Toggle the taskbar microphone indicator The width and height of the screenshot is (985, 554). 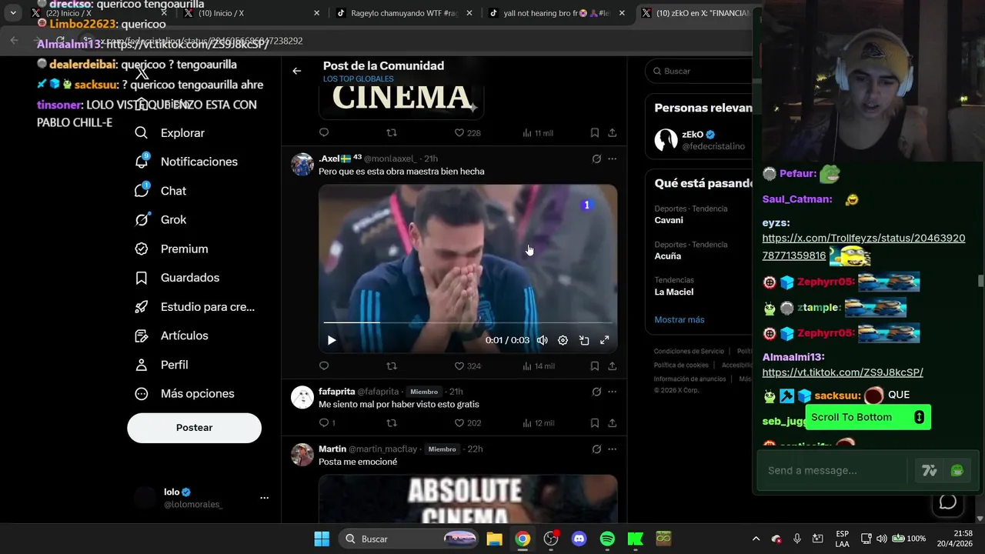(x=797, y=539)
